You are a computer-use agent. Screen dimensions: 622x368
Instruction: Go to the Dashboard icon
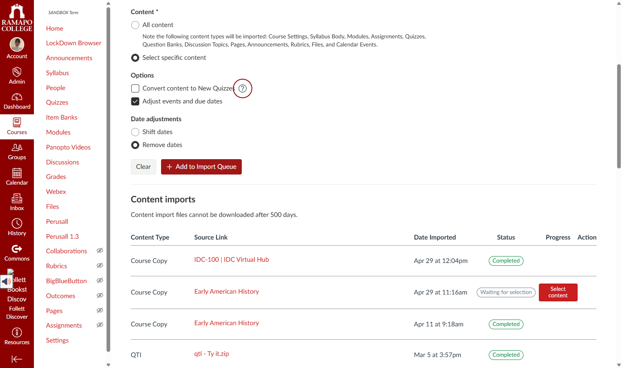[17, 97]
